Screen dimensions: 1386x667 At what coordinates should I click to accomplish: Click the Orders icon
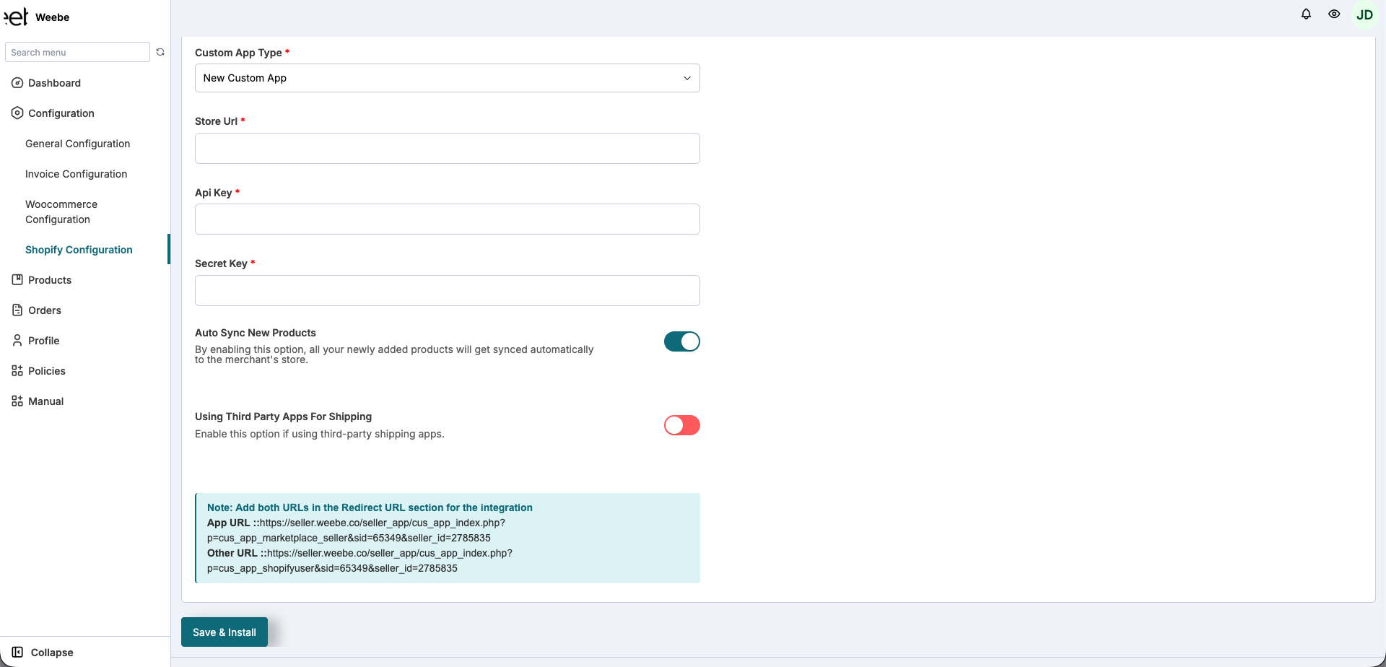point(17,310)
